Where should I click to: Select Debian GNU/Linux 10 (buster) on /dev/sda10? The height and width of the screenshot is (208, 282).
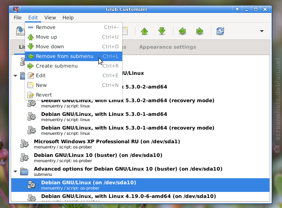(140, 158)
